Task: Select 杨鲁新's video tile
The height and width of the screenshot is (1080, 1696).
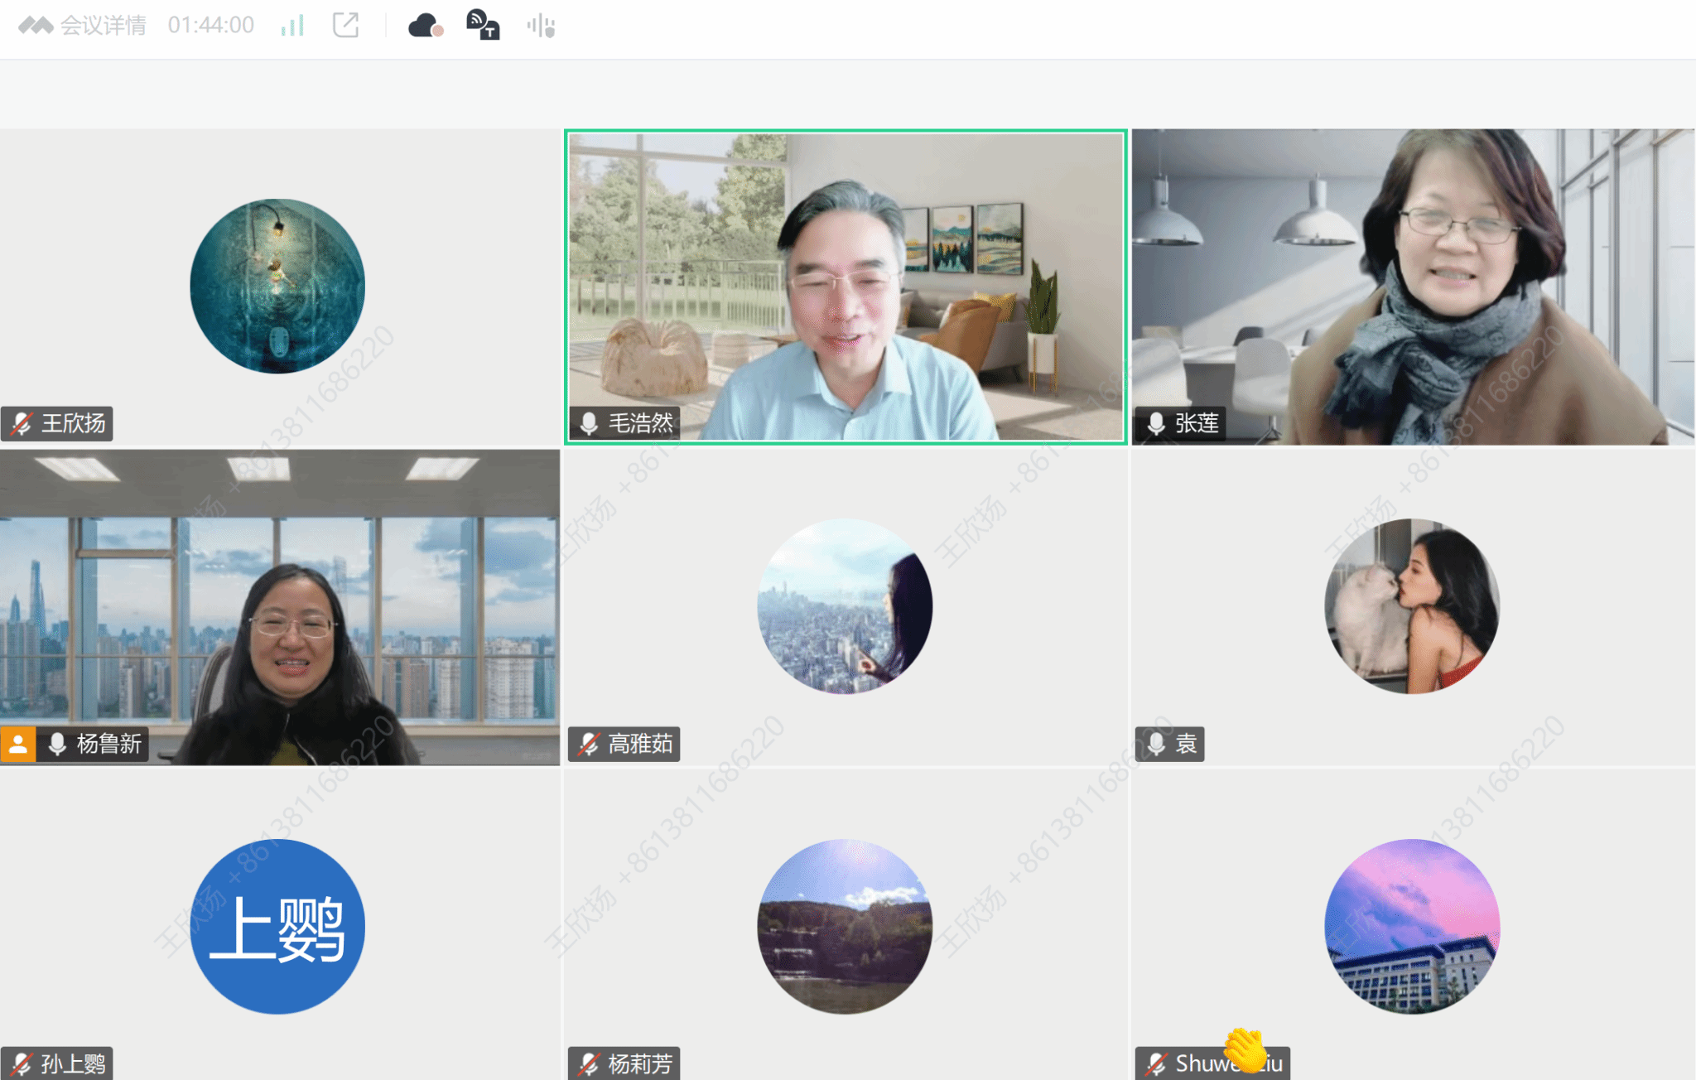Action: click(x=280, y=606)
